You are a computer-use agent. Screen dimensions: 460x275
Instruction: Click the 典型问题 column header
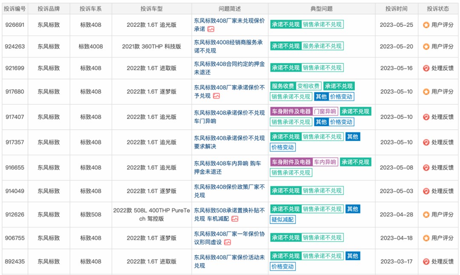pyautogui.click(x=322, y=9)
